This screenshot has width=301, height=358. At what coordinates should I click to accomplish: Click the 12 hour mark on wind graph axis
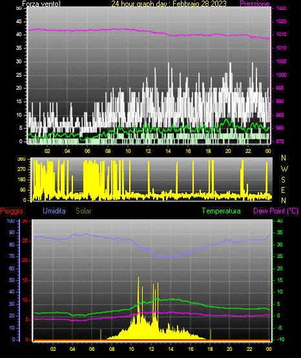pos(148,151)
